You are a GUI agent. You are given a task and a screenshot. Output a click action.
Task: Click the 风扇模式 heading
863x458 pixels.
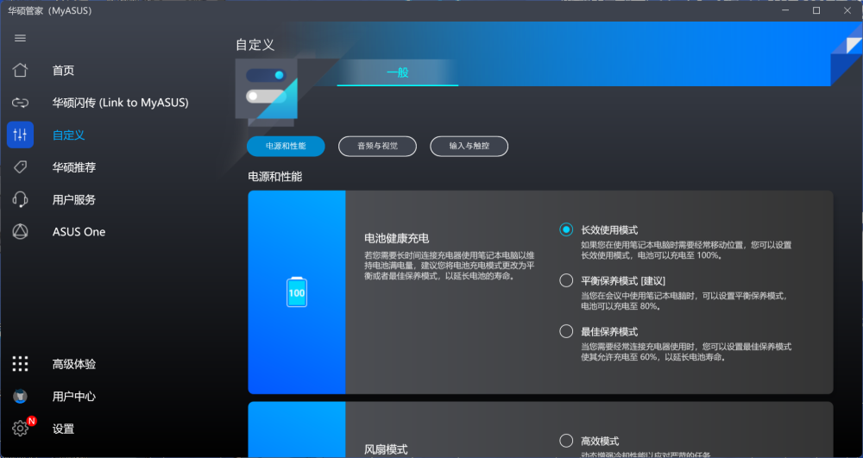click(387, 449)
